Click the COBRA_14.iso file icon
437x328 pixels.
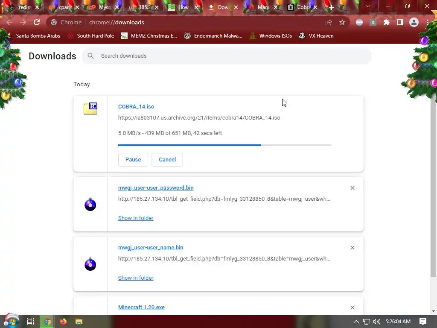[90, 108]
